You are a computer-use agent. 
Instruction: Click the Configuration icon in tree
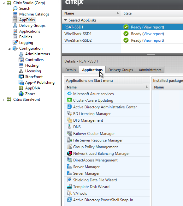15,48
